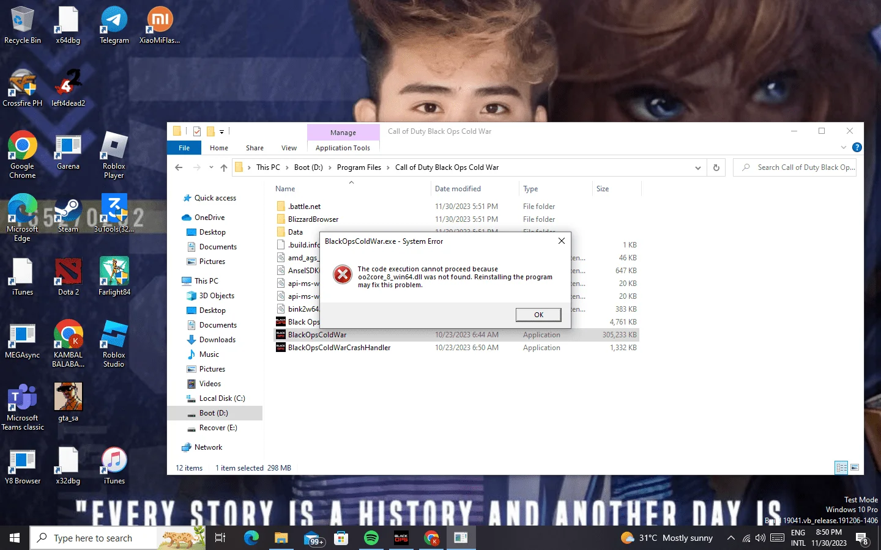Open Microsoft Store from the taskbar
This screenshot has width=881, height=550.
tap(341, 538)
